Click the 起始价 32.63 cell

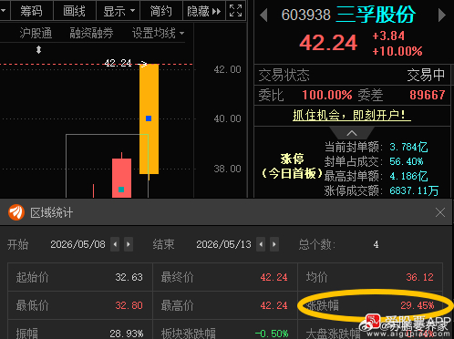(x=80, y=277)
